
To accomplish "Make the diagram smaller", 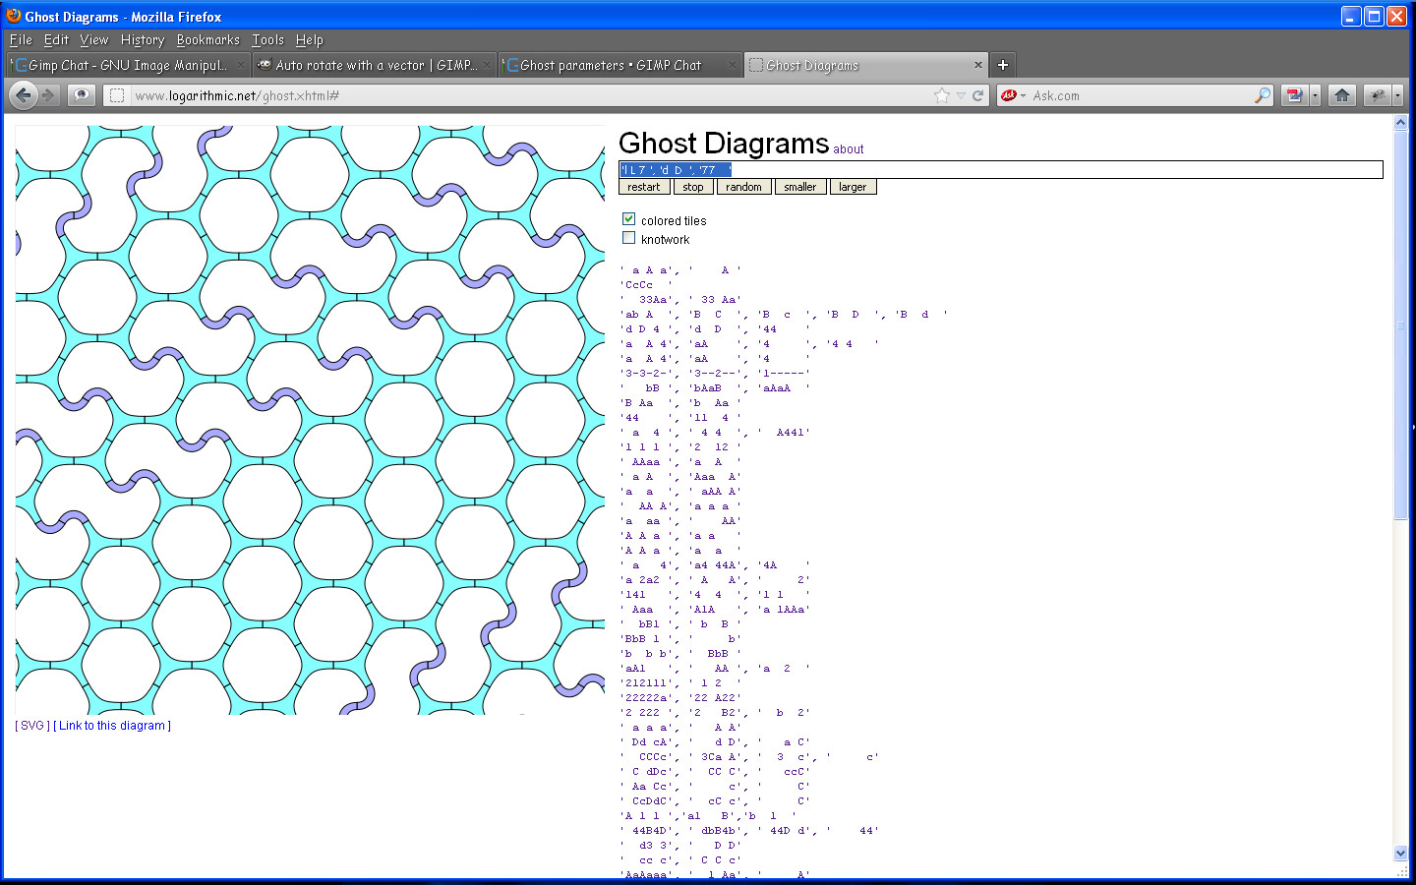I will [799, 187].
